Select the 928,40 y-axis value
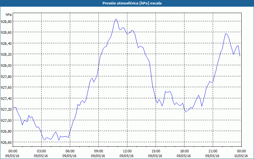Screen dimensions: 254x159 [6, 43]
